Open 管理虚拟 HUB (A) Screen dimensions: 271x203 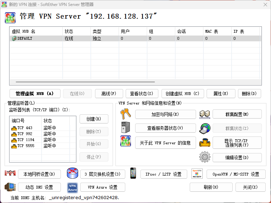click(x=35, y=94)
